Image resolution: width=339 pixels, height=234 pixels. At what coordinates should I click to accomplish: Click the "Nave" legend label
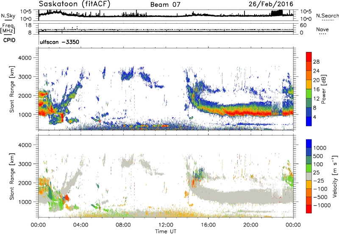click(322, 30)
